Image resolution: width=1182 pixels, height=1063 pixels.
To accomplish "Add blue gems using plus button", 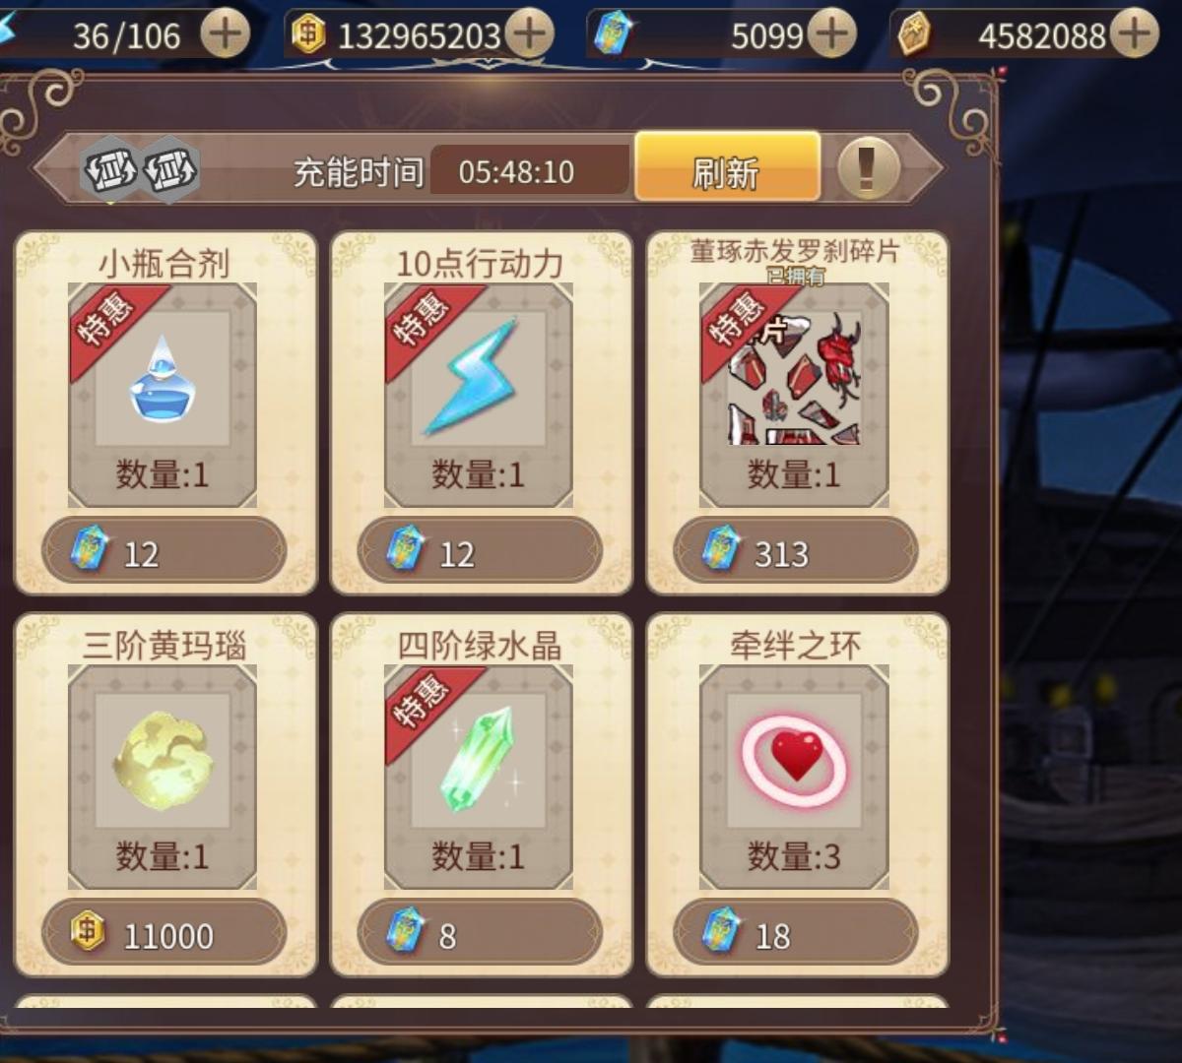I will (832, 35).
